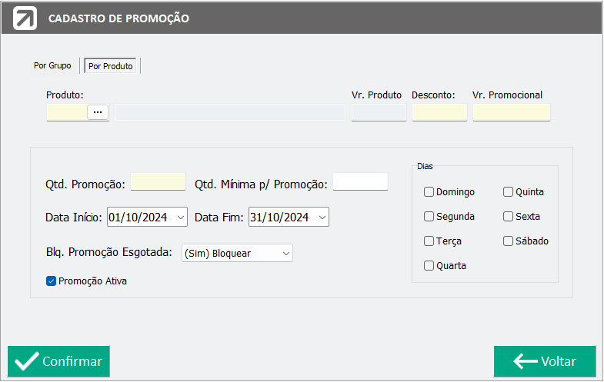The height and width of the screenshot is (382, 604).
Task: Click the Vr. Promocional field
Action: [x=512, y=112]
